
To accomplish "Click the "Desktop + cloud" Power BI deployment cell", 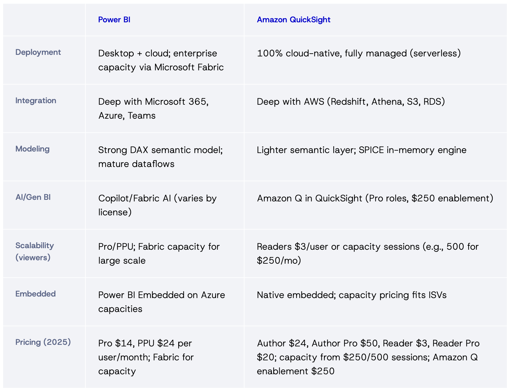I will pyautogui.click(x=161, y=60).
